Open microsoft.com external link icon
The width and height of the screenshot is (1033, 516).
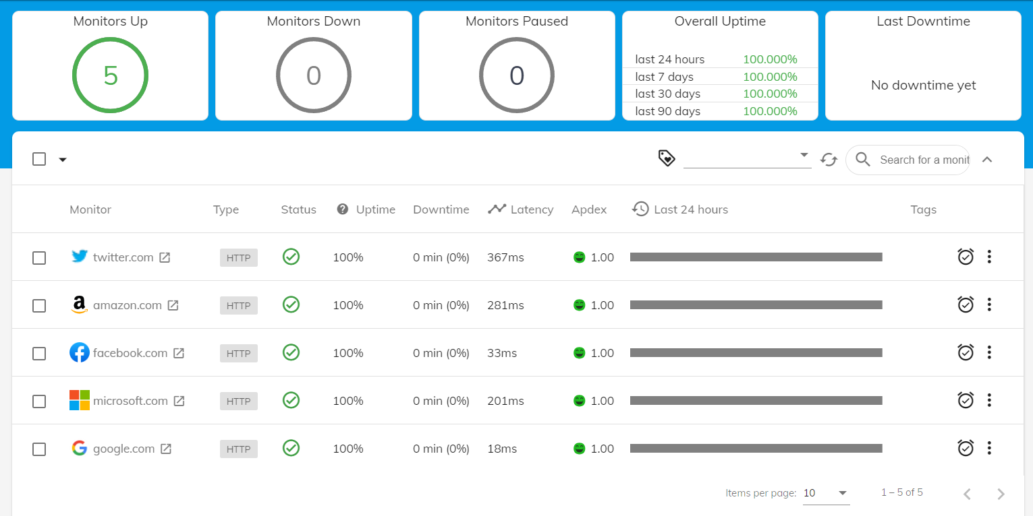click(179, 401)
